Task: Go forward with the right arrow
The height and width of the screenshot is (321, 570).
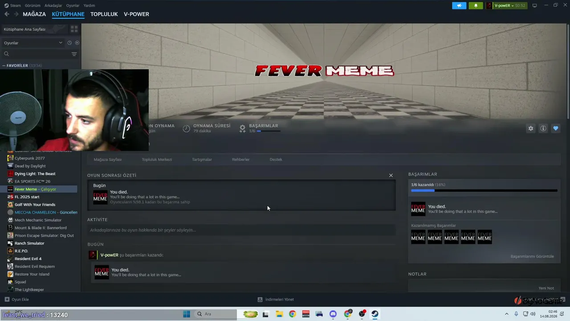Action: coord(16,14)
